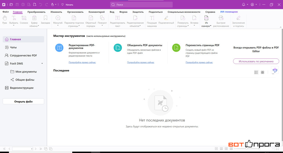Select the Редактировать текст tool

pyautogui.click(x=118, y=21)
